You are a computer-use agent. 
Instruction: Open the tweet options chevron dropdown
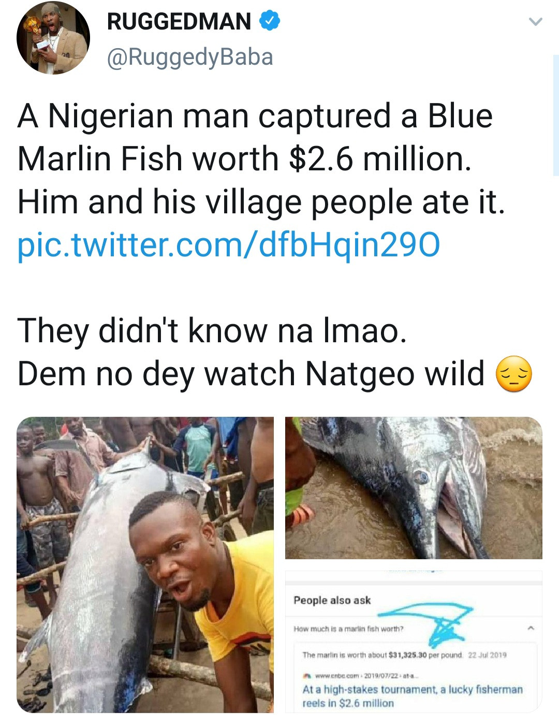point(535,22)
